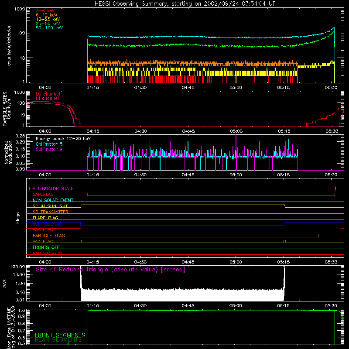This screenshot has width=349, height=349.
Task: Click the 04:30 tick under the counts panel
Action: point(140,88)
